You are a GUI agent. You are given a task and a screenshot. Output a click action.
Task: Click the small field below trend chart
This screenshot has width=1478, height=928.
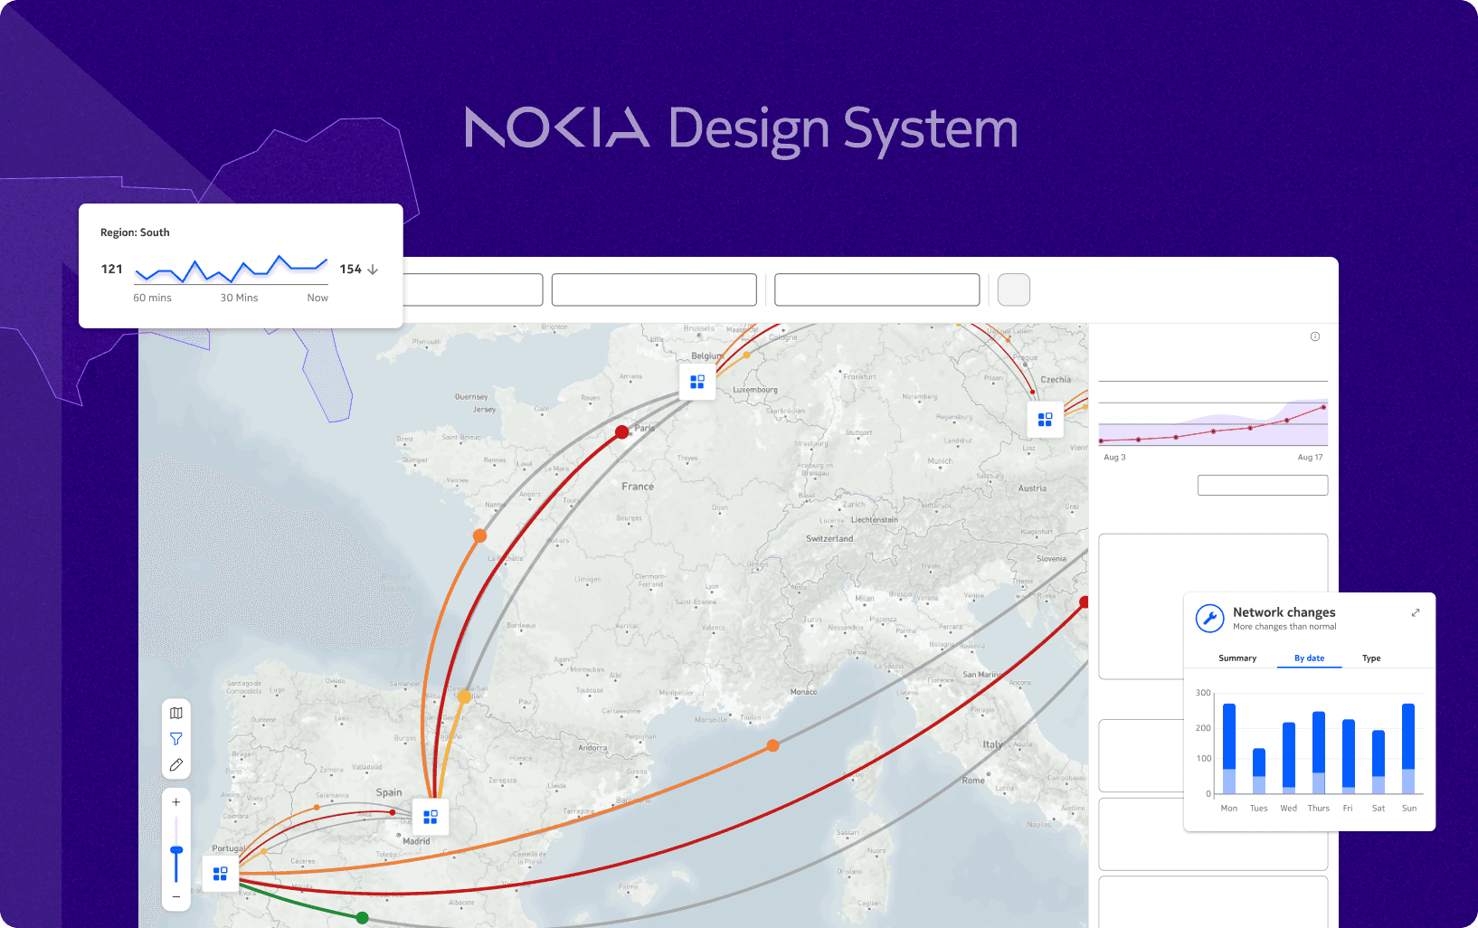tap(1263, 486)
